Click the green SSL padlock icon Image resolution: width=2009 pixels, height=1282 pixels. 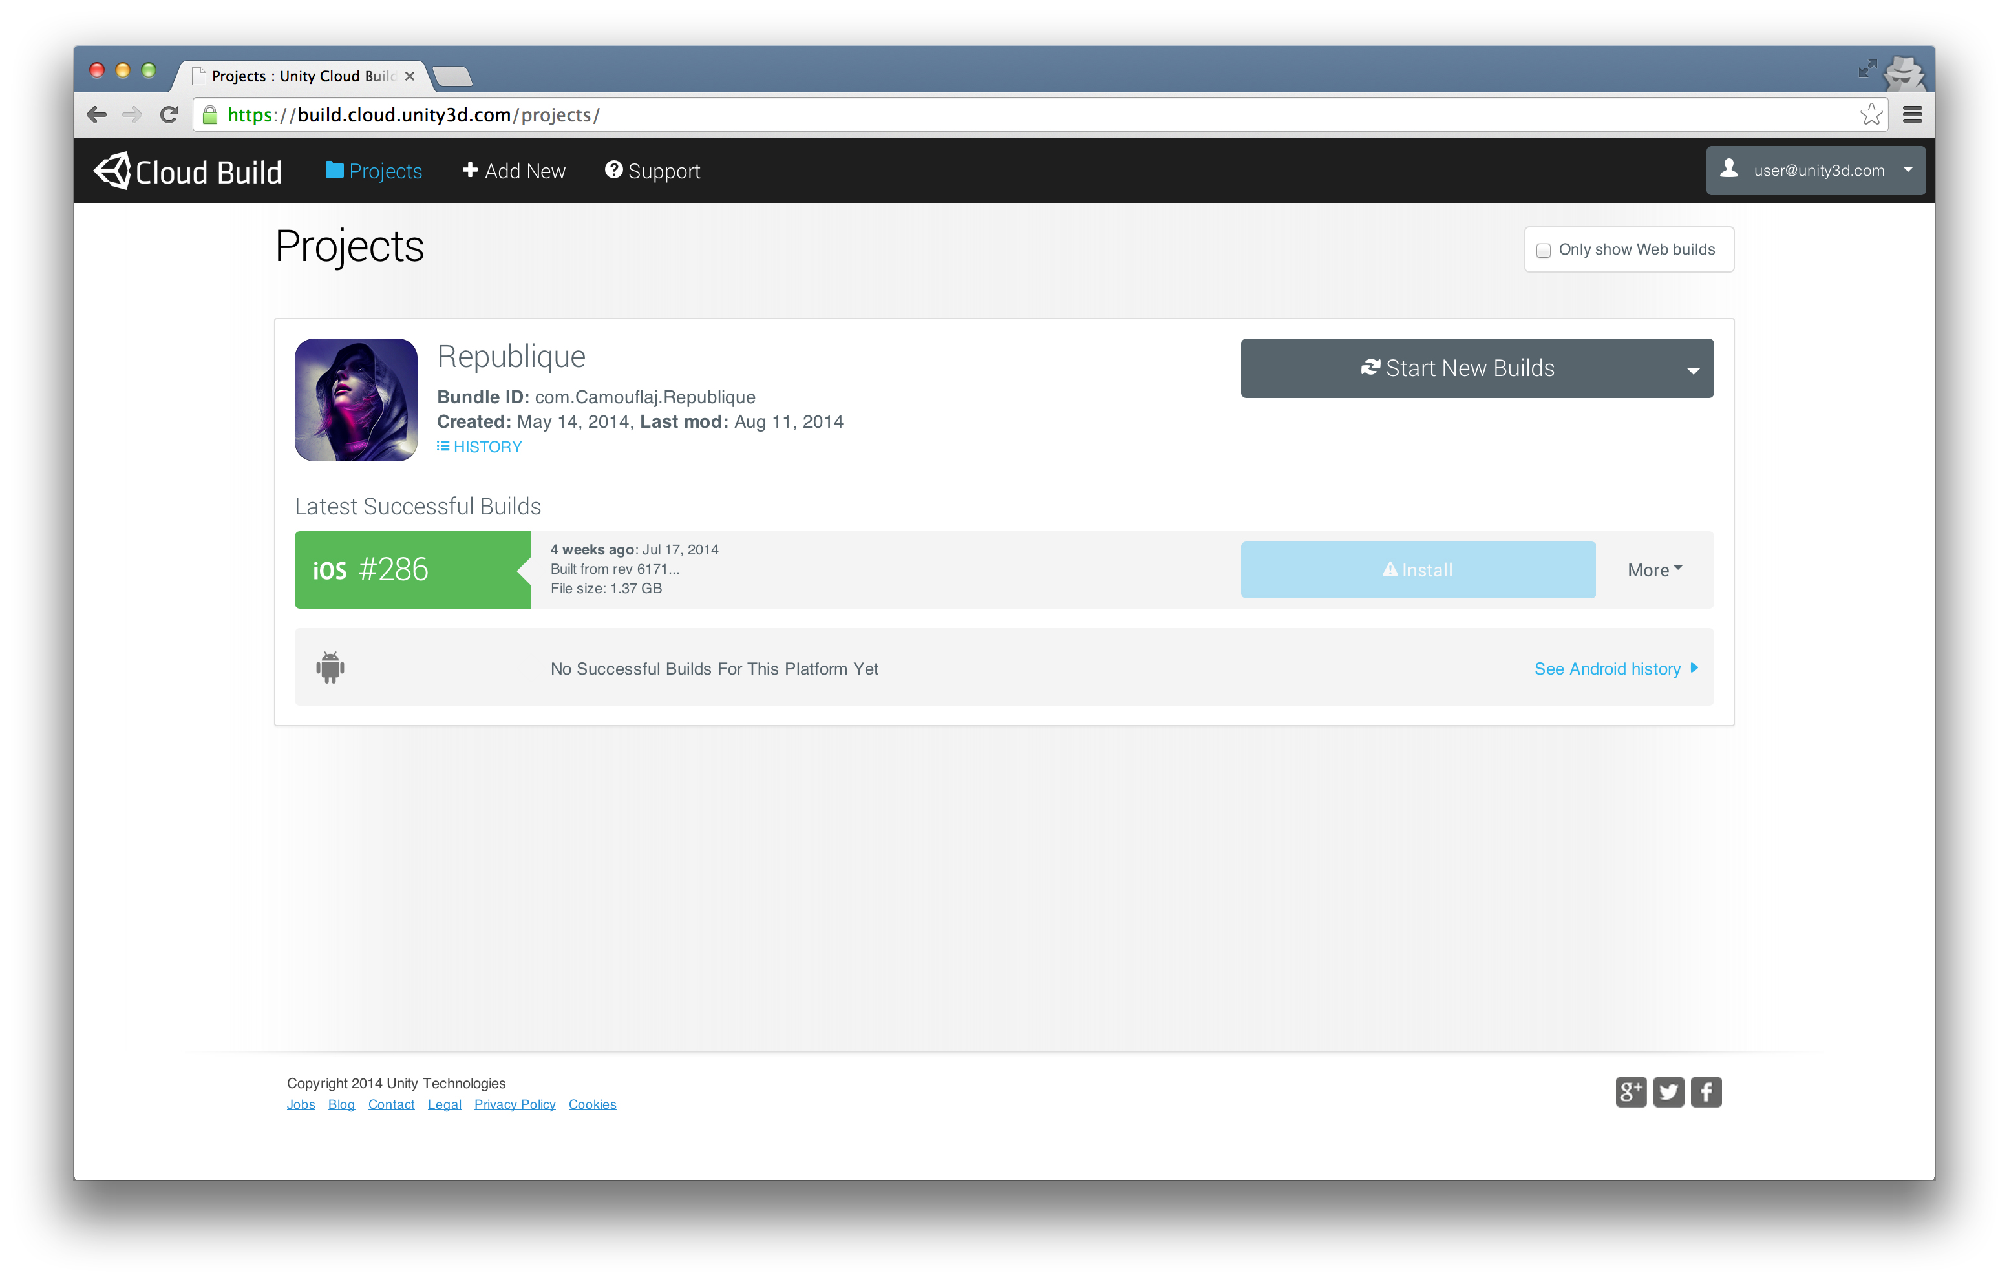pyautogui.click(x=210, y=114)
